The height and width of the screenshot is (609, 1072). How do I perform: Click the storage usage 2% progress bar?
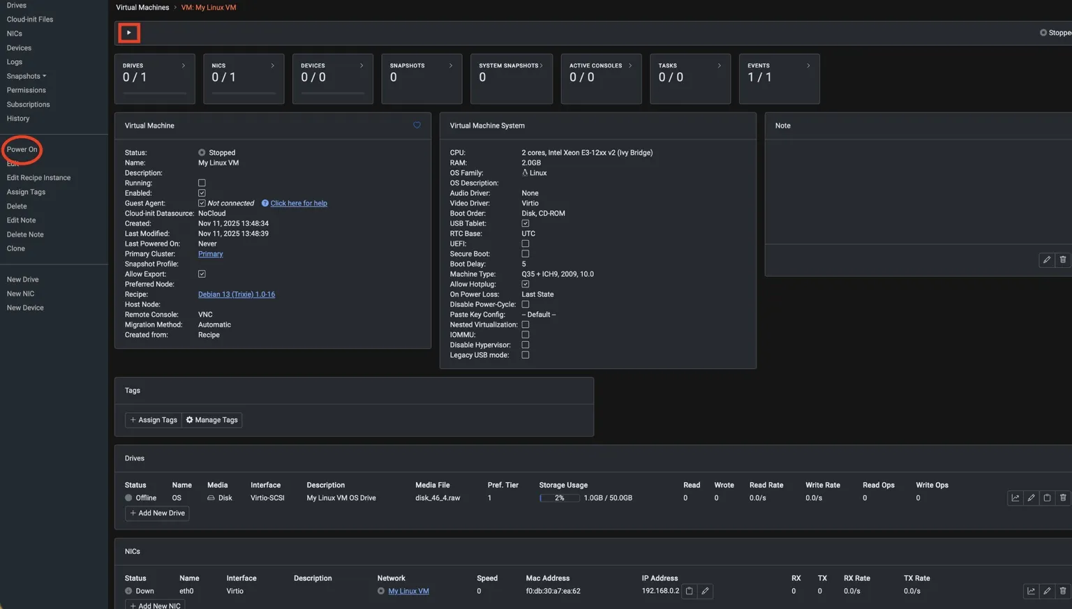(x=559, y=498)
